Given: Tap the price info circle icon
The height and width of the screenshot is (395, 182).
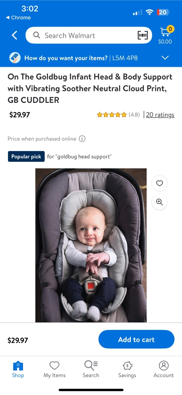Looking at the screenshot, I should [82, 139].
